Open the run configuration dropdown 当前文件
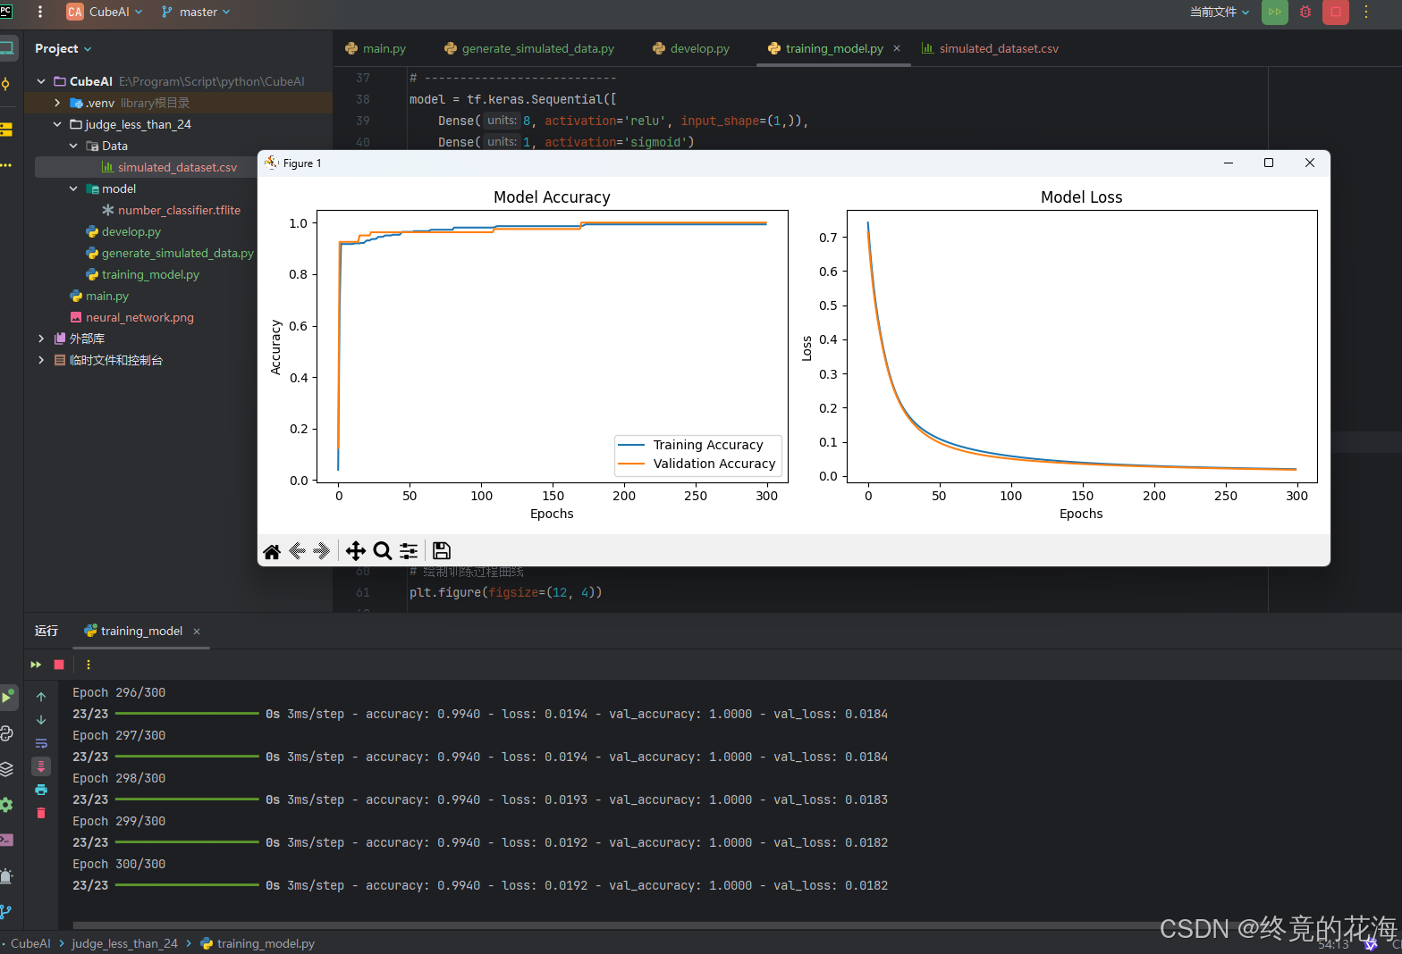1402x954 pixels. (1220, 13)
